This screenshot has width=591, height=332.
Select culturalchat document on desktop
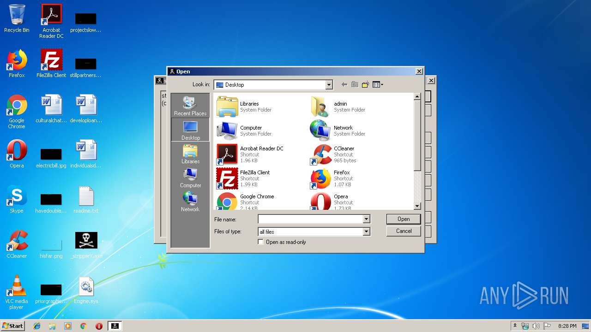51,109
